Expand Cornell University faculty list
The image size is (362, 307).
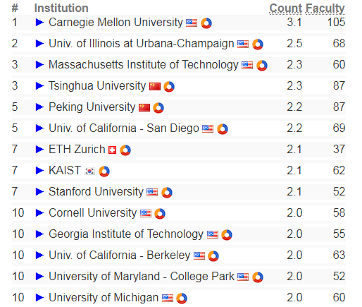39,213
